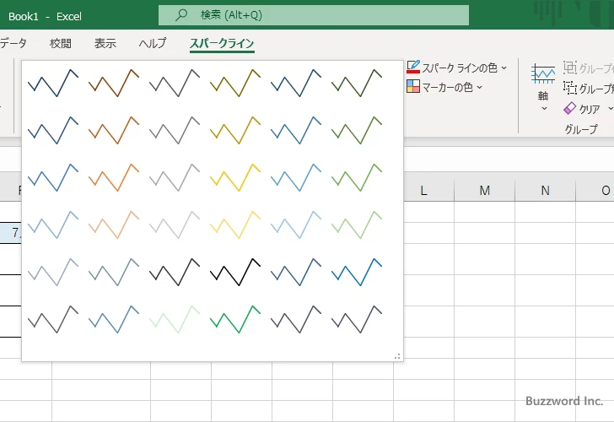Image resolution: width=614 pixels, height=422 pixels.
Task: Choose the bright green sparkline style in the third row
Action: click(356, 177)
